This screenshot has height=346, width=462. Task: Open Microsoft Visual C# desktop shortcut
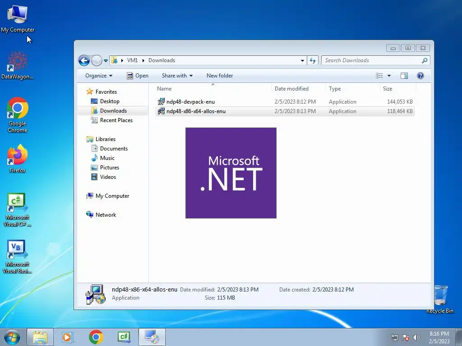pos(18,209)
